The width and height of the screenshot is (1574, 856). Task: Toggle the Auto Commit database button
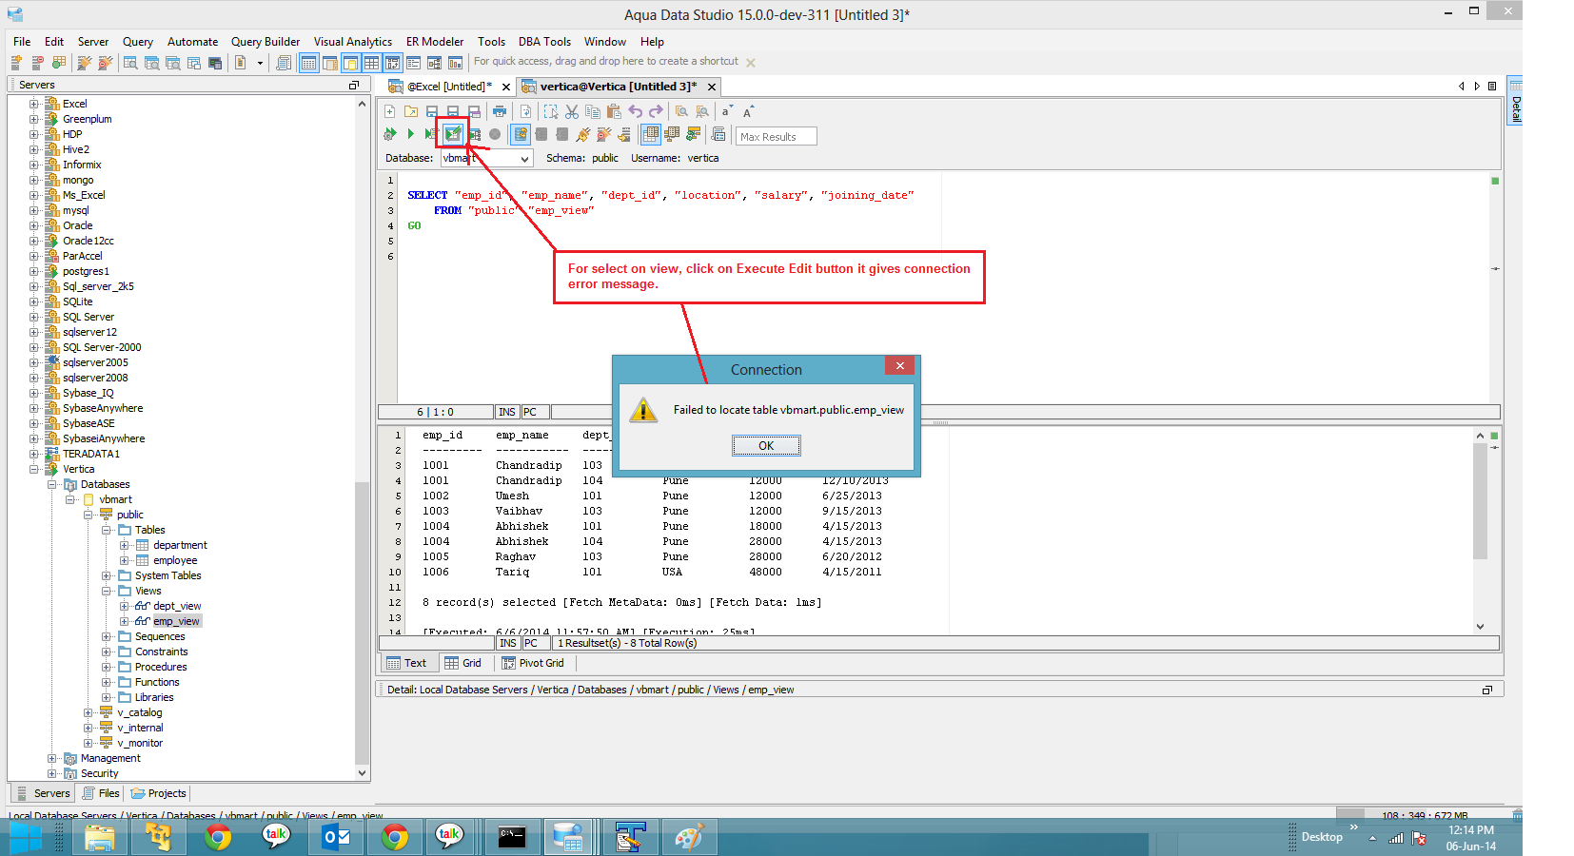(521, 134)
